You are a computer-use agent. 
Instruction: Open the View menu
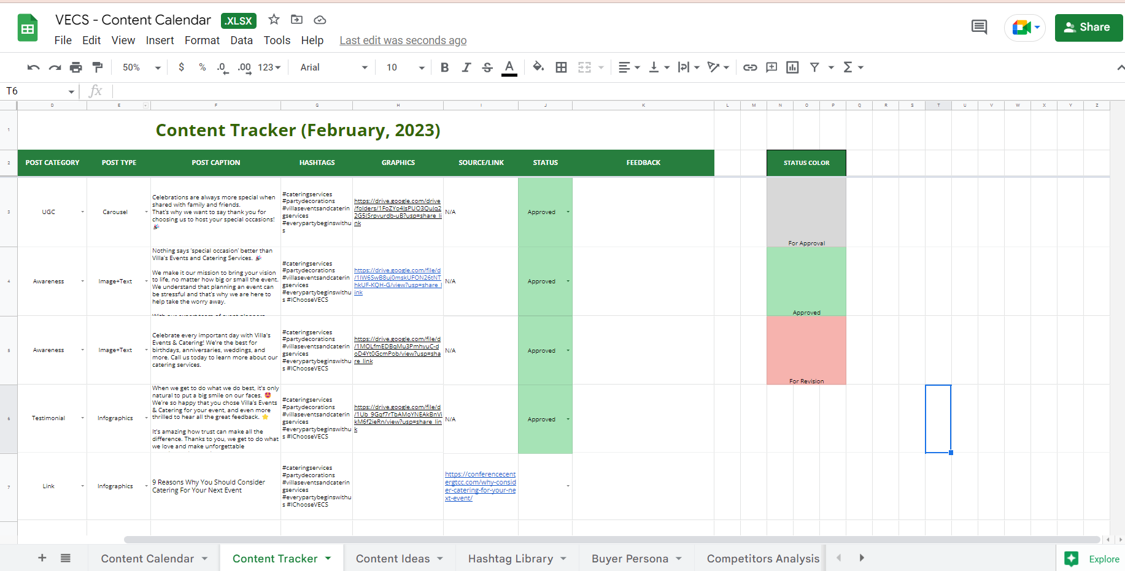coord(123,40)
